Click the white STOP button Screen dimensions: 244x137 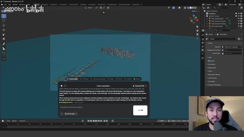tap(140, 110)
